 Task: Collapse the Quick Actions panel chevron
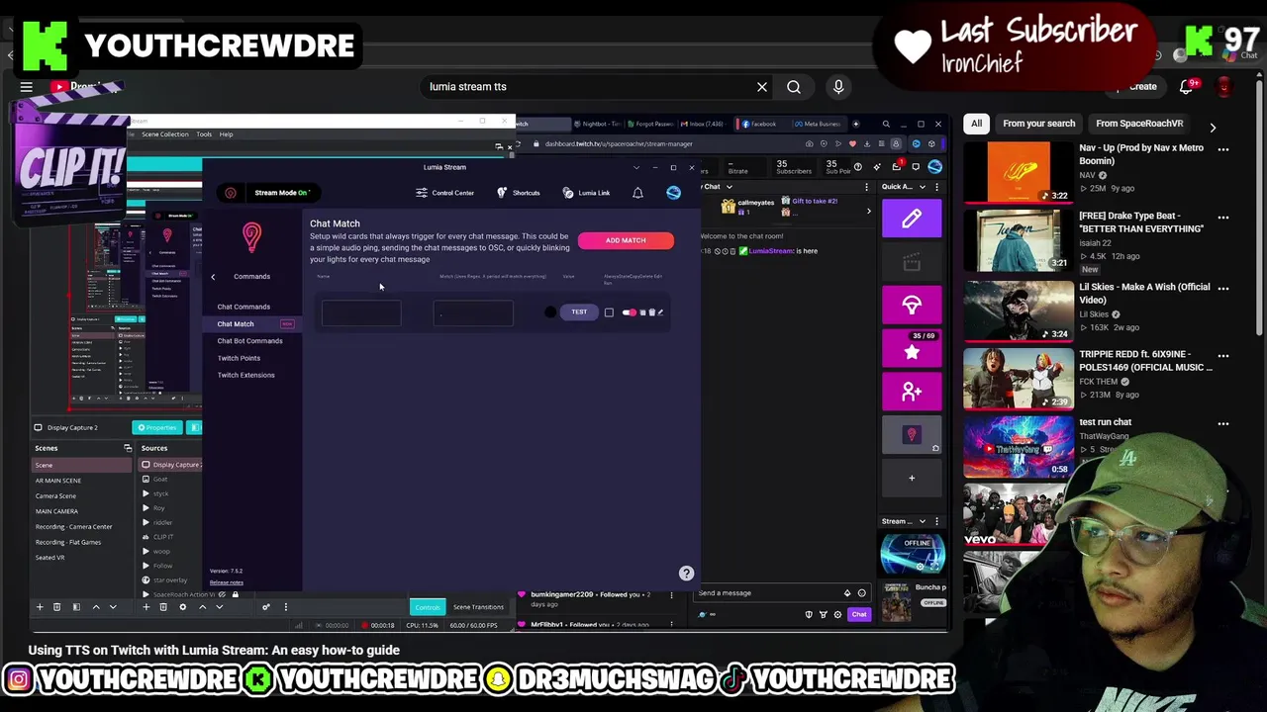coord(924,187)
